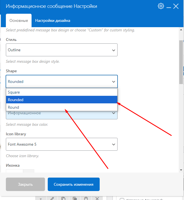
Task: Click the pencil edit icon in the bottom toolbar
Action: point(52,198)
